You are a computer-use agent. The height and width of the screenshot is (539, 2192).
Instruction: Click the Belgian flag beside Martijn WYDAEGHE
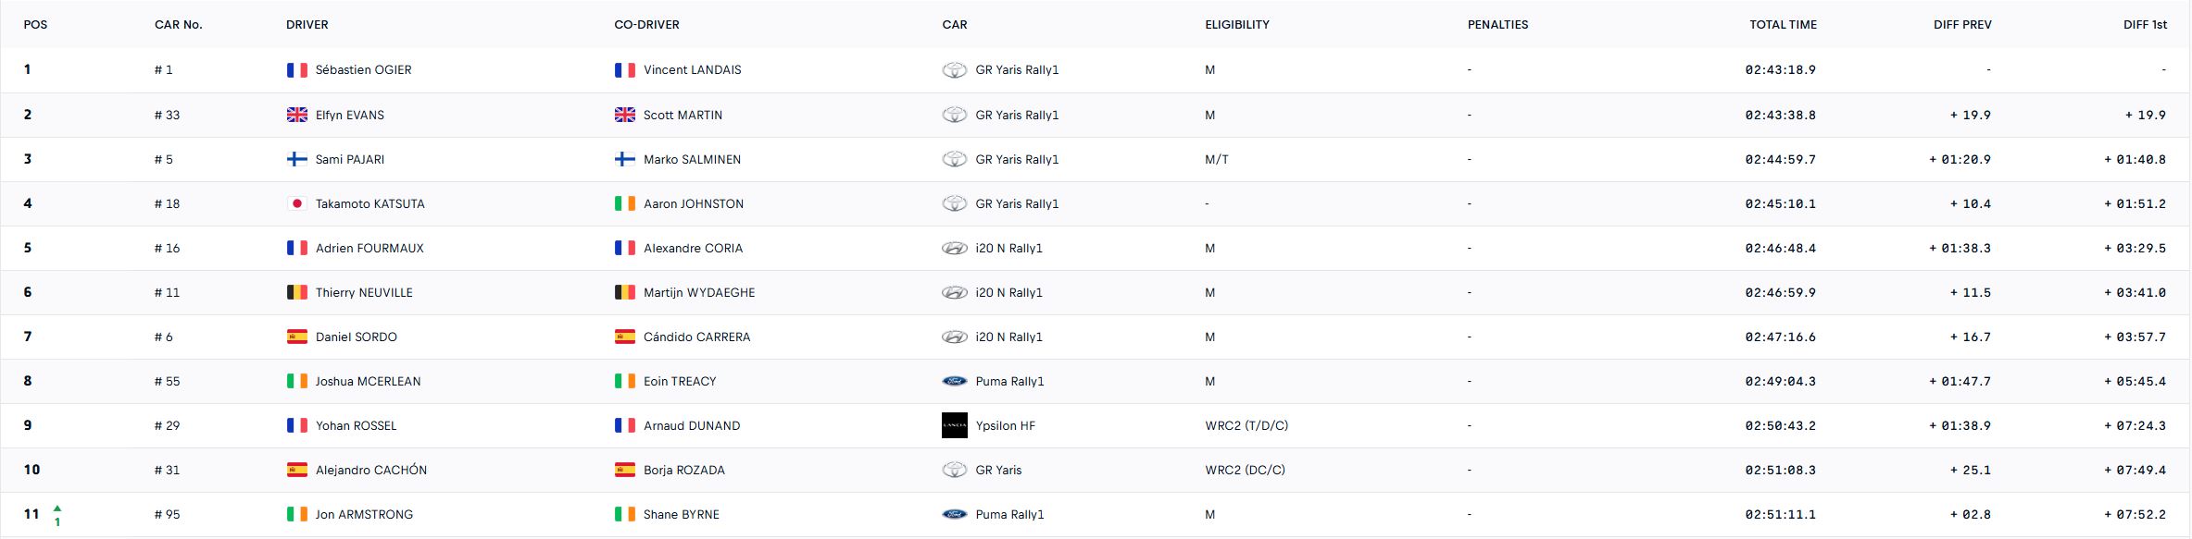pyautogui.click(x=625, y=292)
